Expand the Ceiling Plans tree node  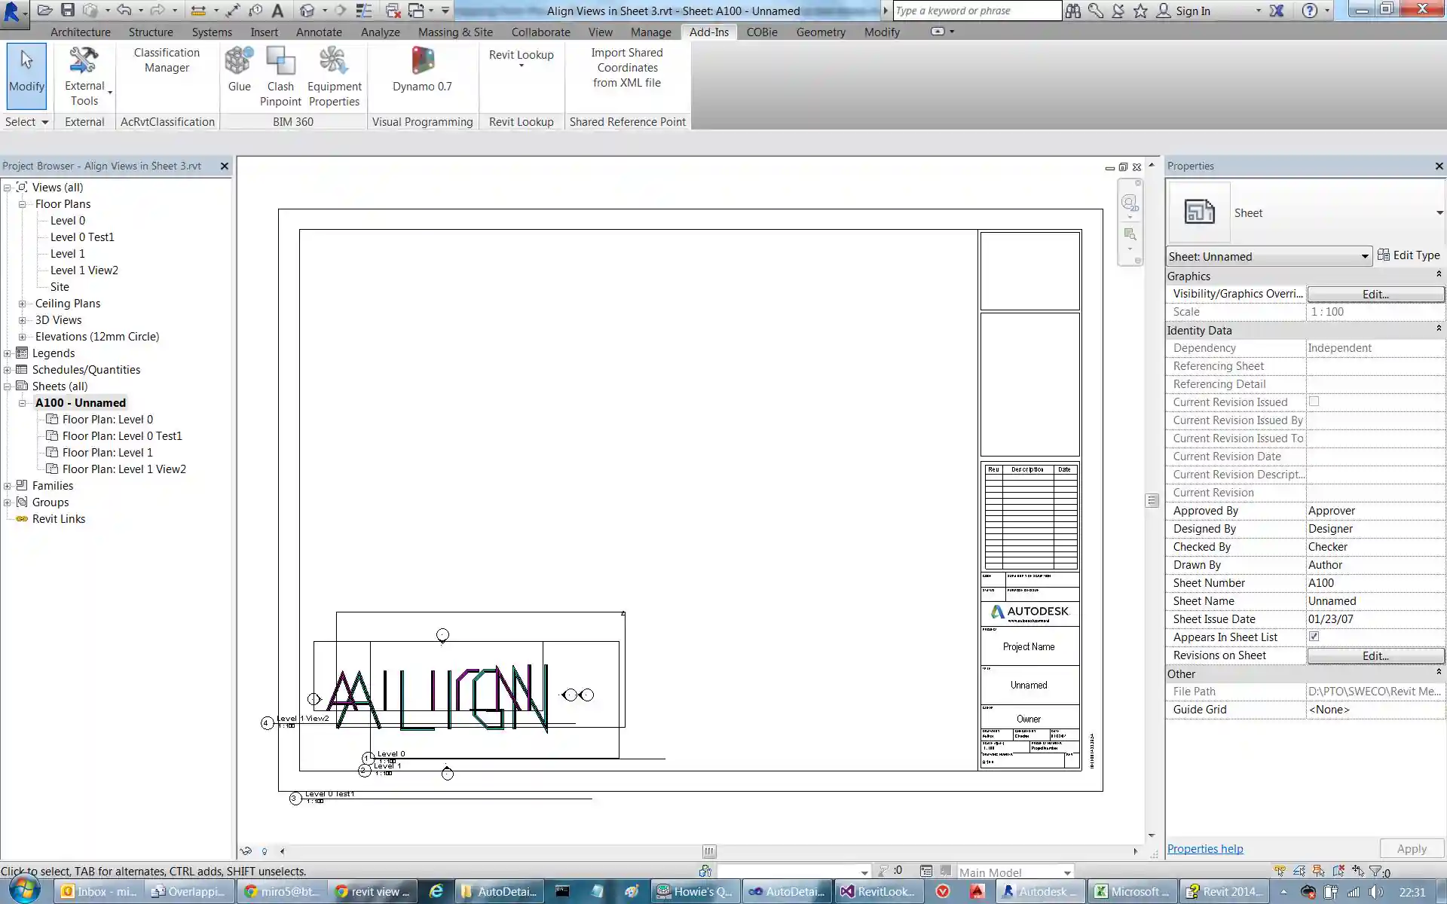[x=22, y=304]
